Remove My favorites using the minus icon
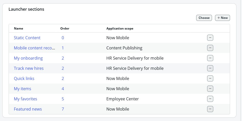The width and height of the screenshot is (242, 121). [x=210, y=99]
